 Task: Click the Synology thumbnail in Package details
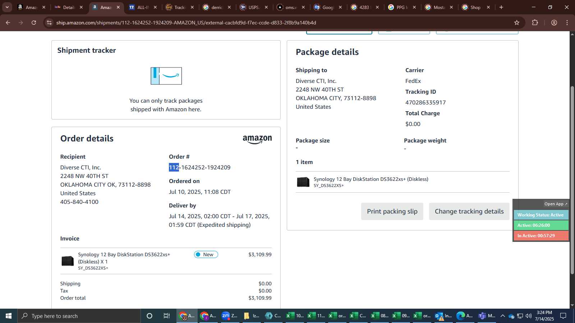click(303, 182)
